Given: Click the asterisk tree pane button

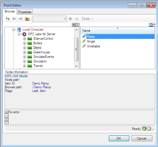Looking at the screenshot, I should point(74,25).
